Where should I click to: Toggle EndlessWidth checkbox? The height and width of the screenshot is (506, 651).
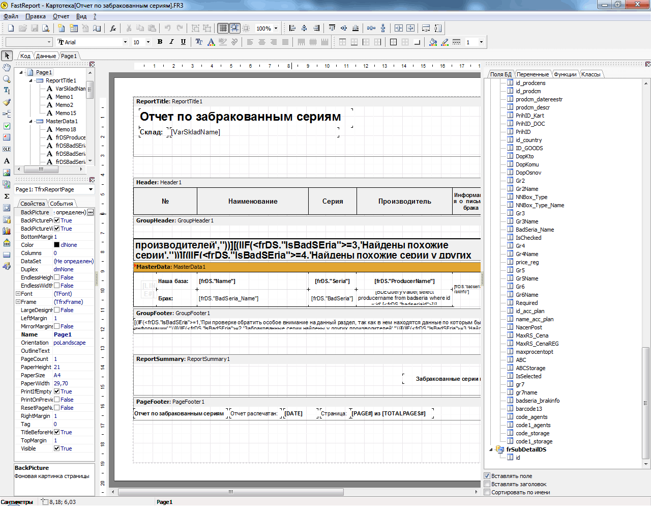coord(57,286)
